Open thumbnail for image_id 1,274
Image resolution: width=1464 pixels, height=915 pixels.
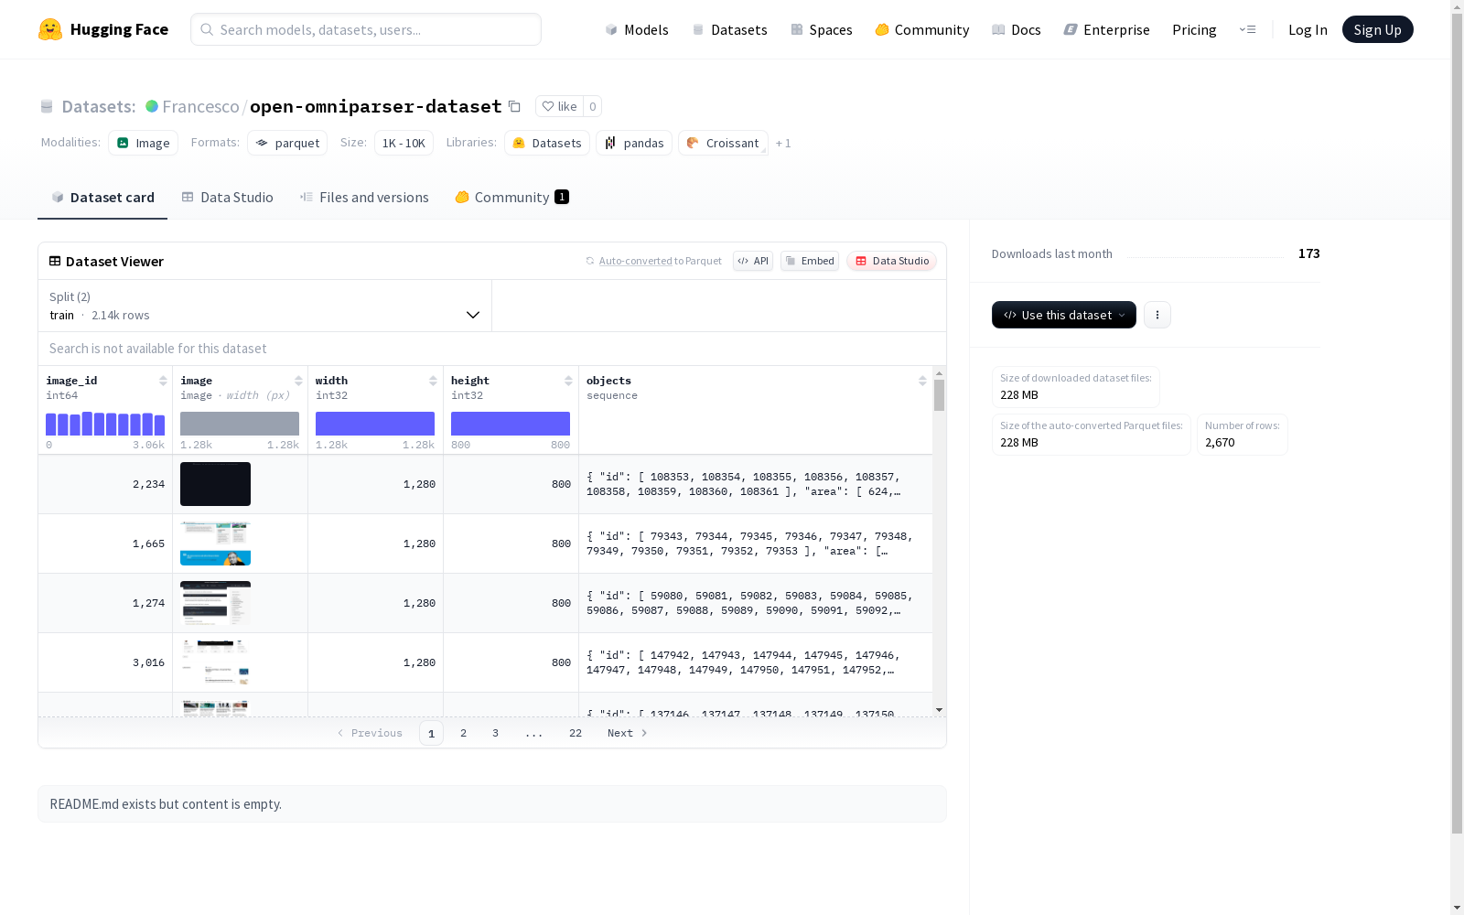point(215,603)
